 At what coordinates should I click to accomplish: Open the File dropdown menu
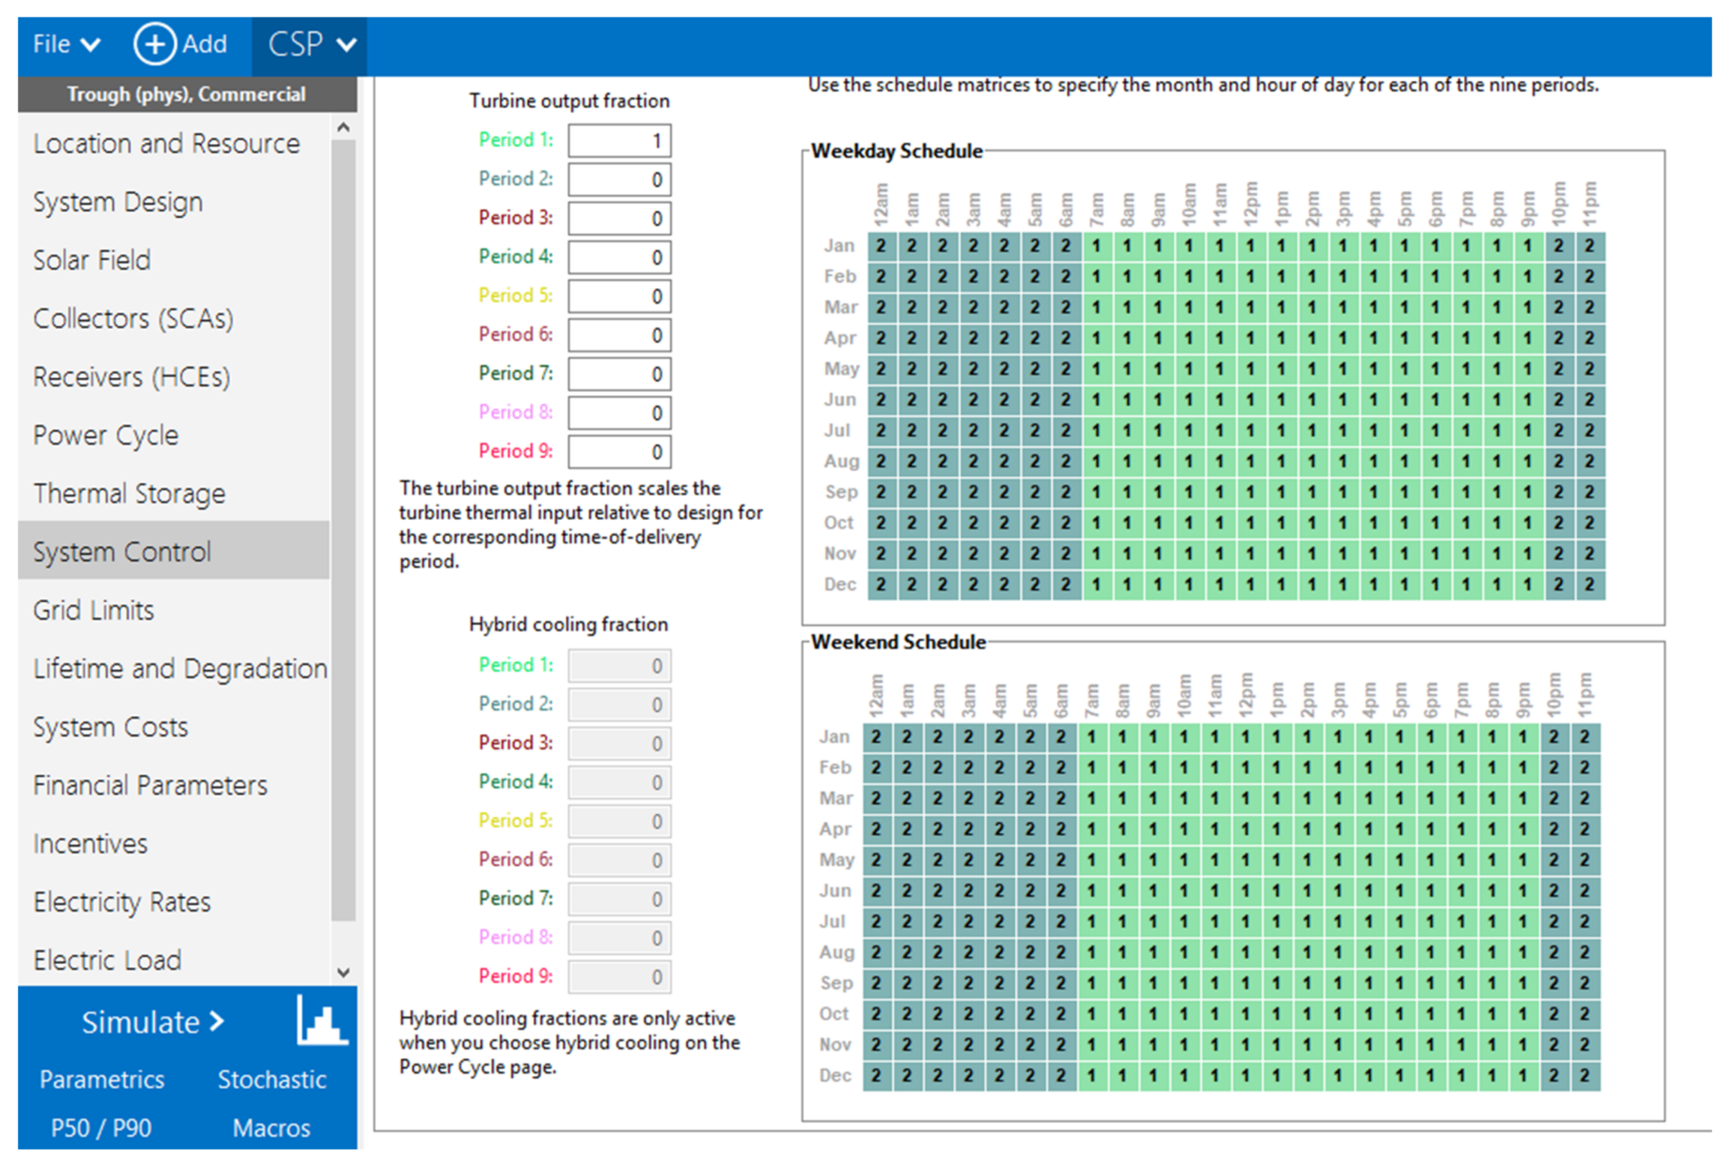[66, 44]
